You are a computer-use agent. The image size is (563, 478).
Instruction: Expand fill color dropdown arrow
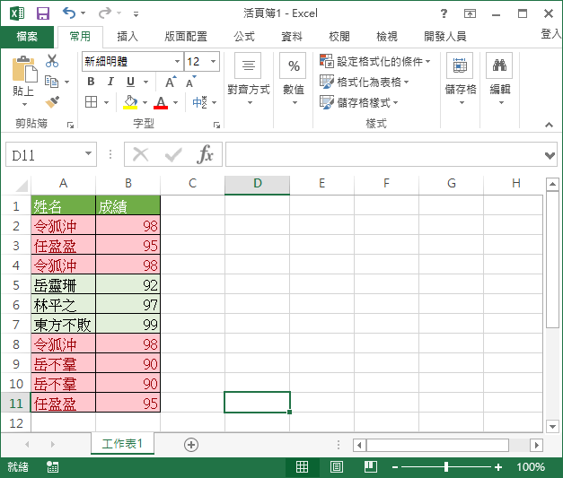(145, 102)
